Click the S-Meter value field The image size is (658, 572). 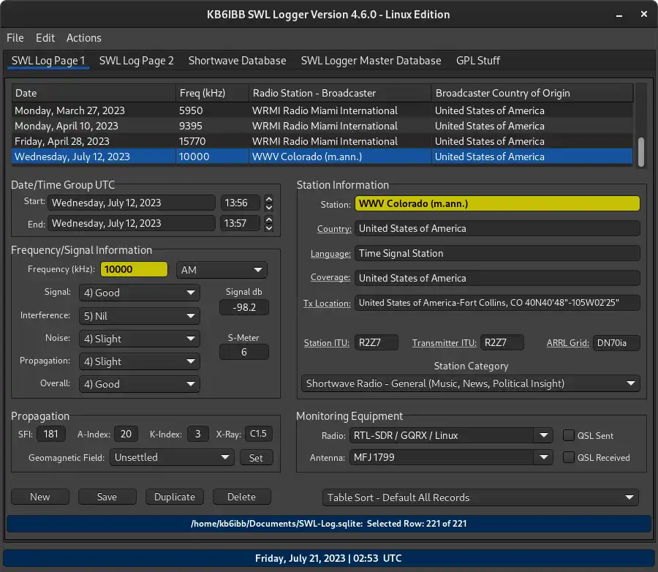243,352
